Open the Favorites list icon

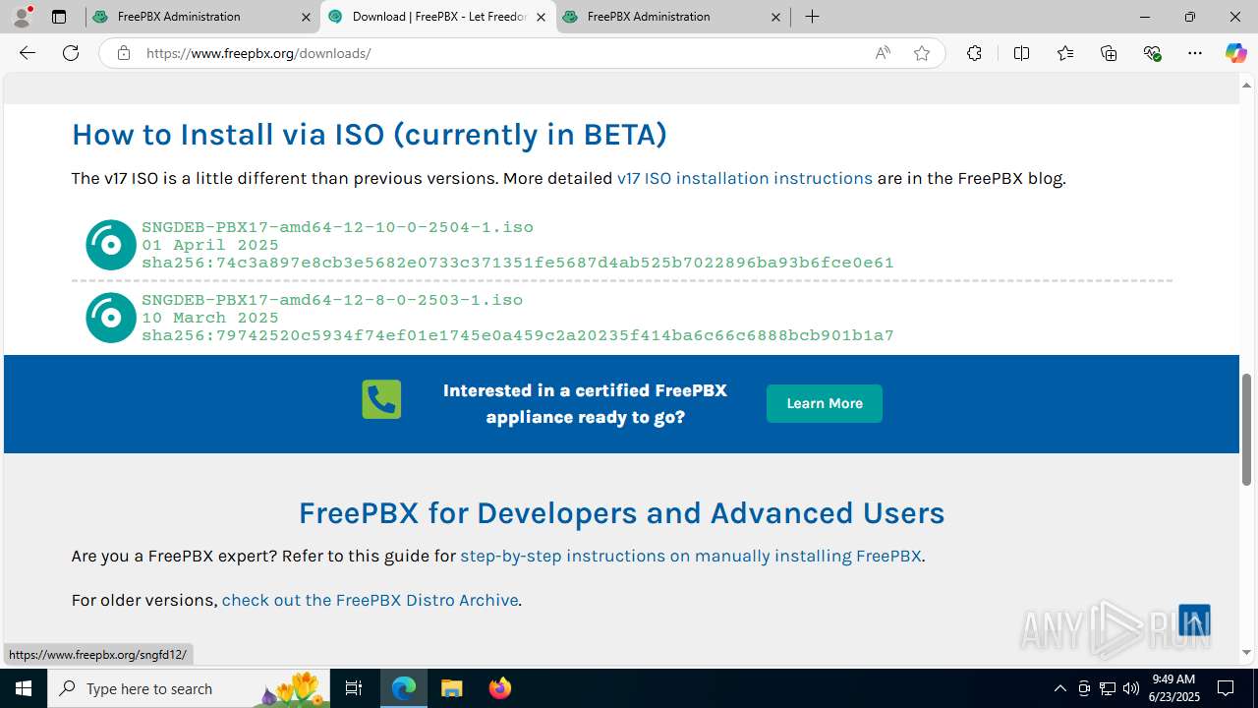[1065, 53]
